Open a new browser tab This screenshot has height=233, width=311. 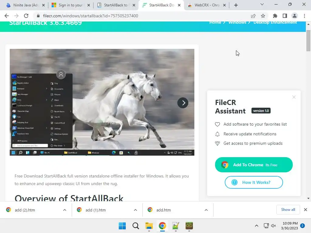coord(236,5)
